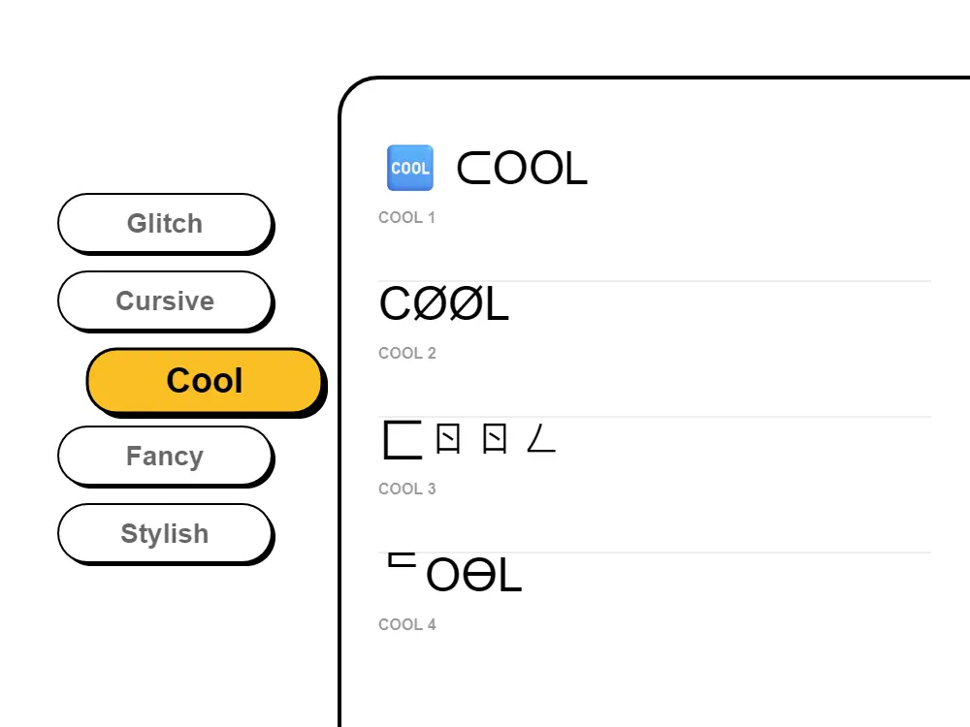Click the COOL 2 caption text
This screenshot has width=970, height=727.
pos(406,353)
